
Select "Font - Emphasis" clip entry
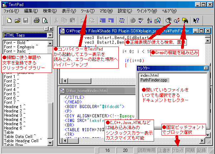pos(21,47)
